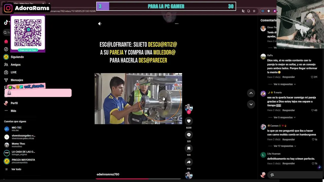Like maria's comment with 48 likes
324x182 pixels.
(x=312, y=110)
